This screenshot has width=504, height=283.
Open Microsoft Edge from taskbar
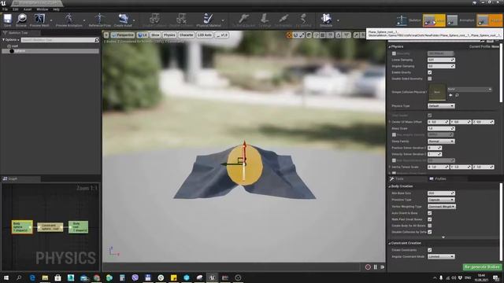[32, 277]
